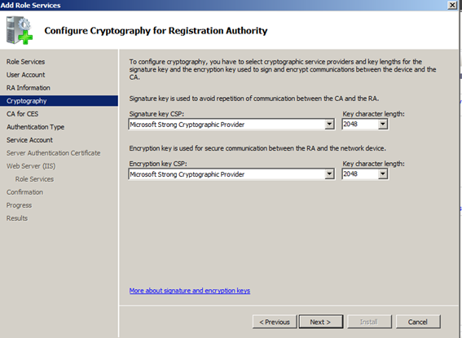This screenshot has height=338, width=462.
Task: Click the Next button
Action: [x=321, y=322]
